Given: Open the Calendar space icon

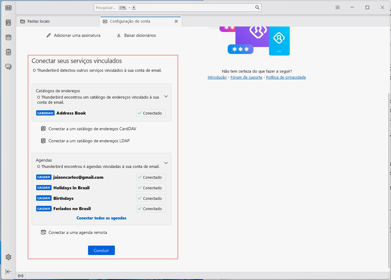Looking at the screenshot, I should coord(8,37).
